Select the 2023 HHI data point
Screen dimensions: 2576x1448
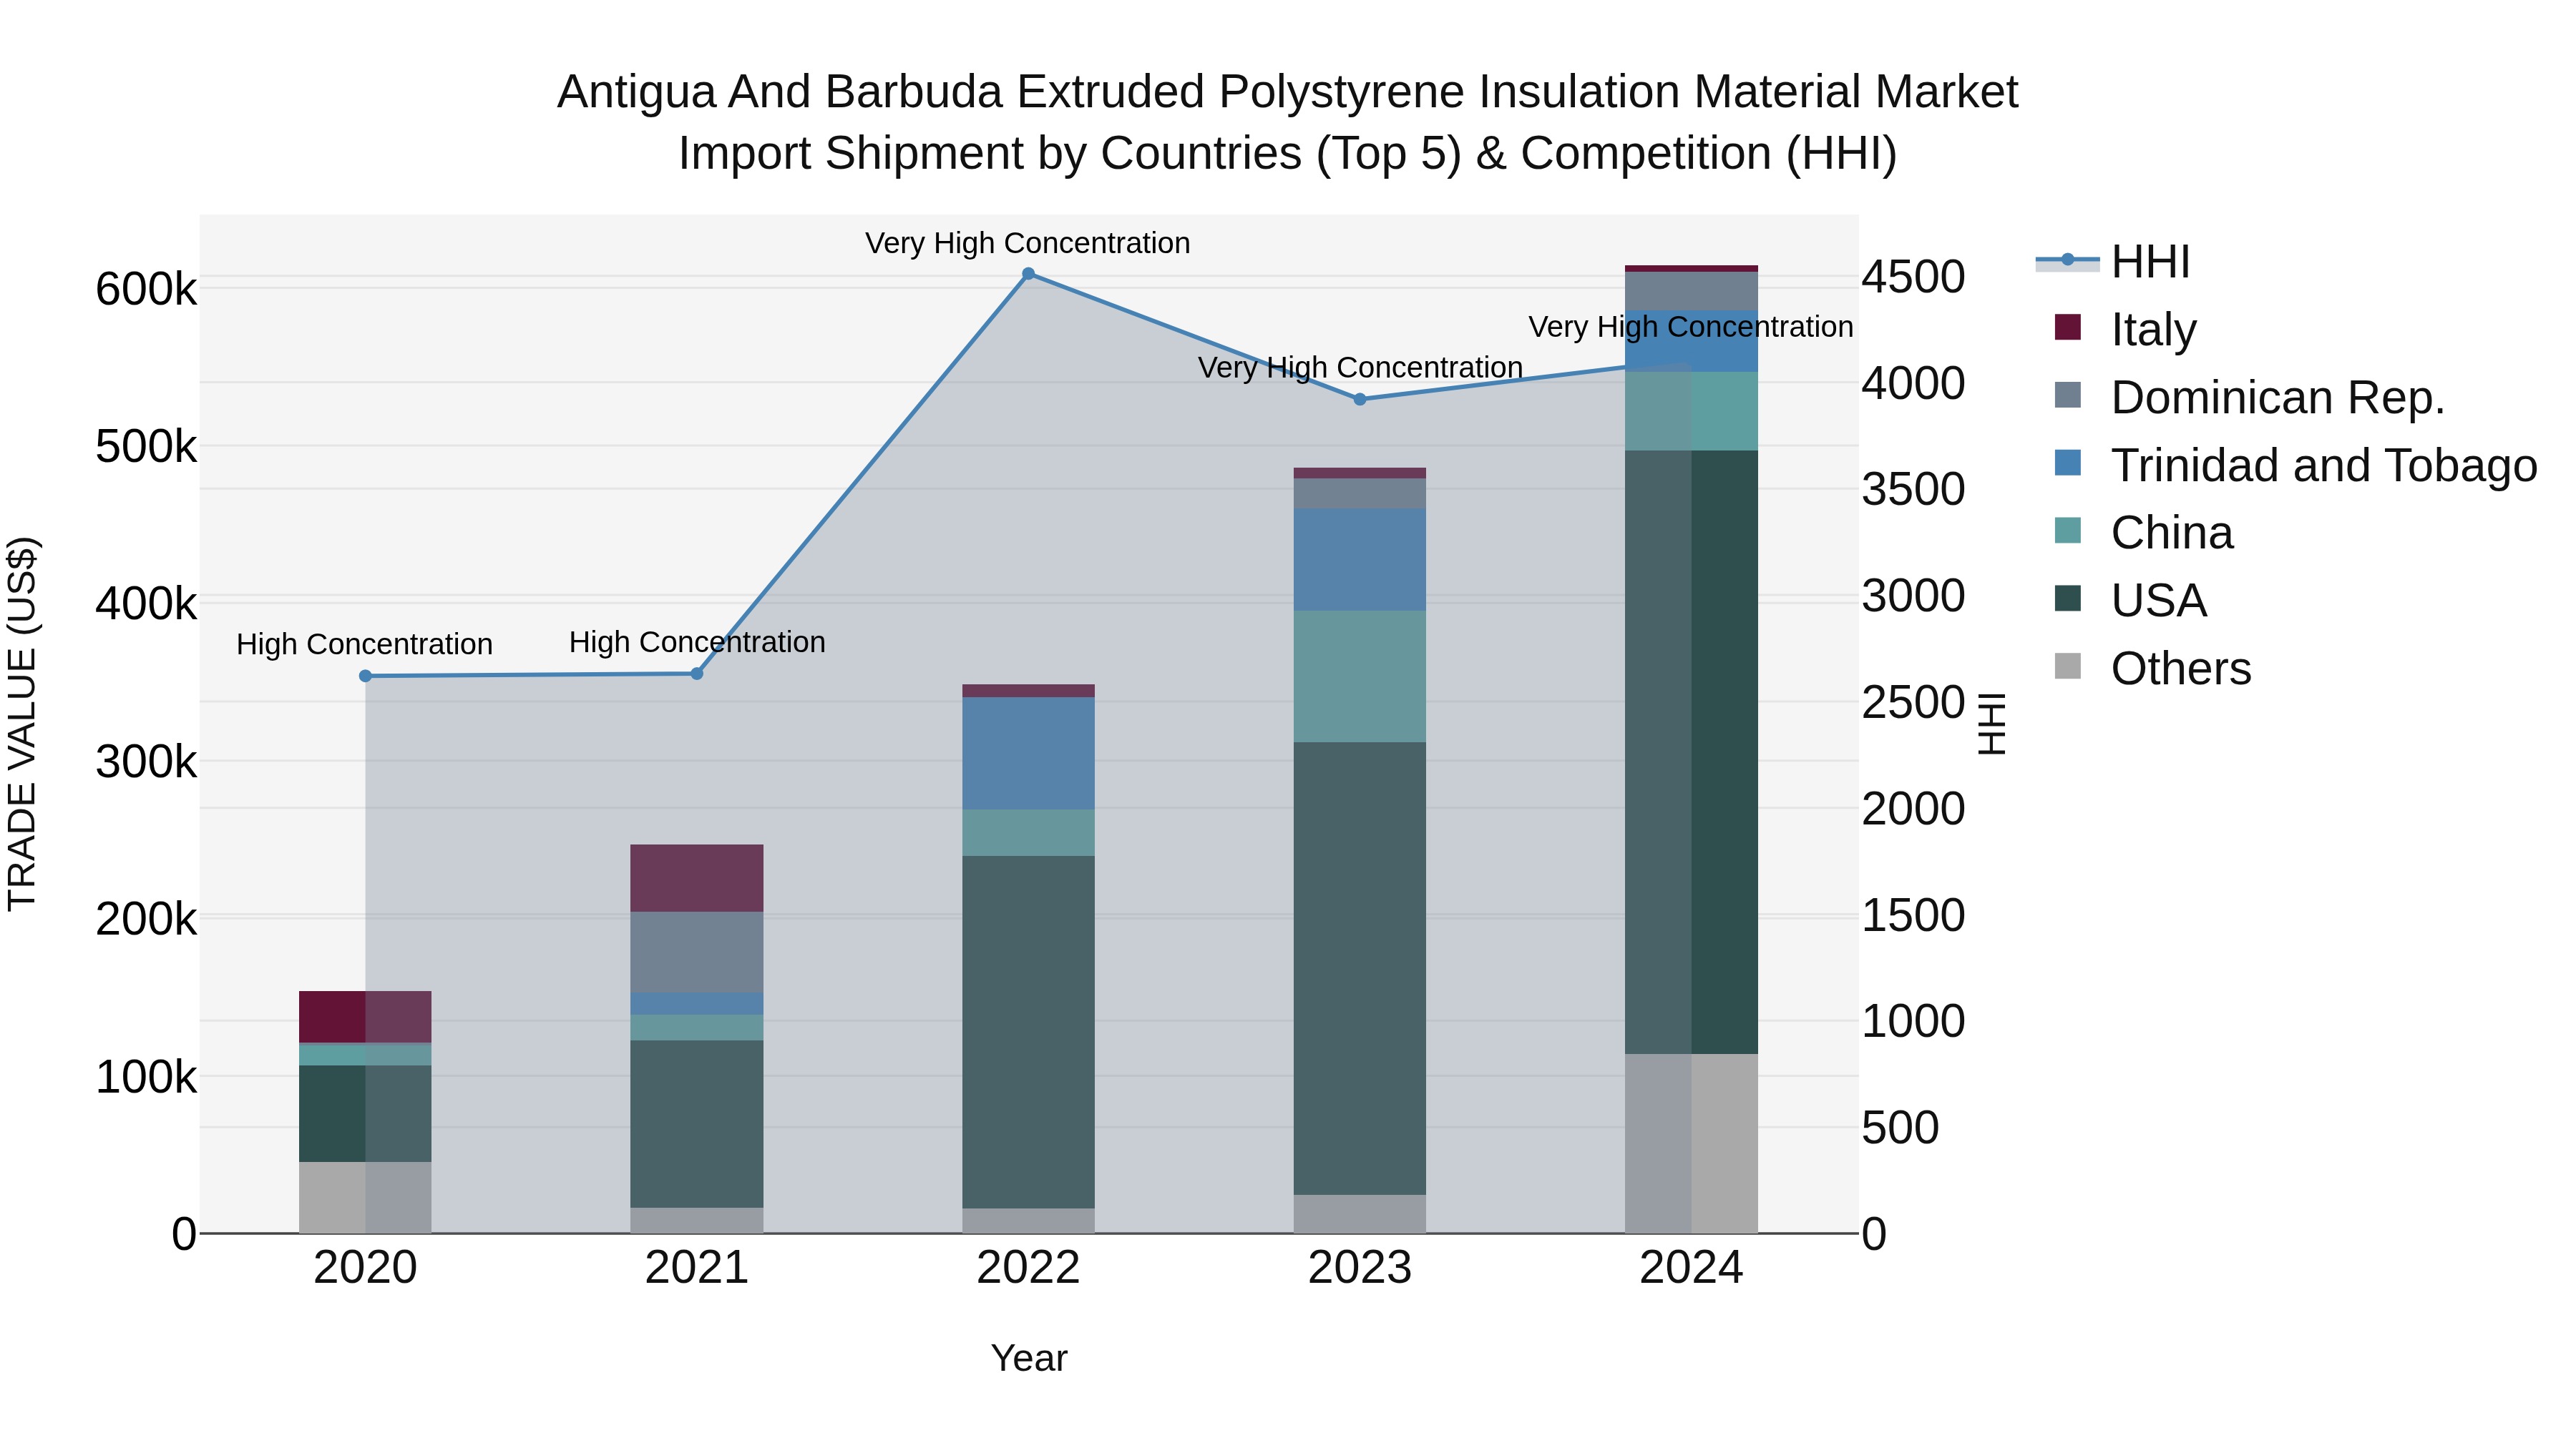[1360, 400]
